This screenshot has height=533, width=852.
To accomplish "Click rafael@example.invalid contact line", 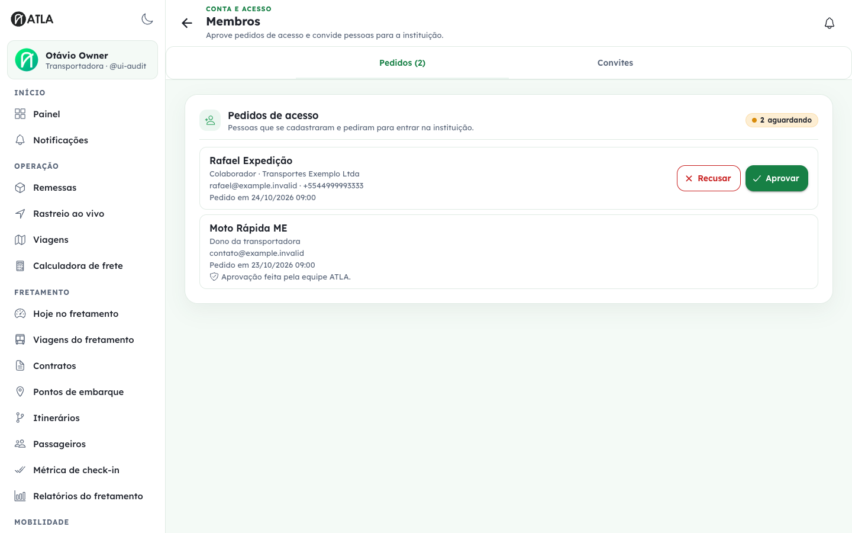I will click(x=286, y=185).
